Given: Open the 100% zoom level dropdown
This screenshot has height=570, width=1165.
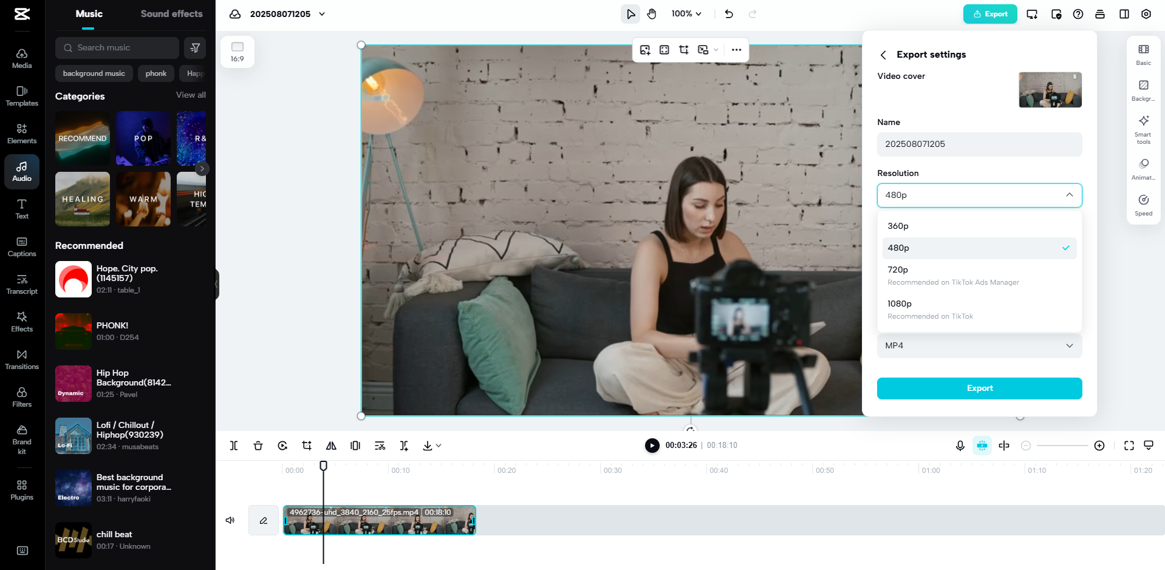Looking at the screenshot, I should point(686,13).
